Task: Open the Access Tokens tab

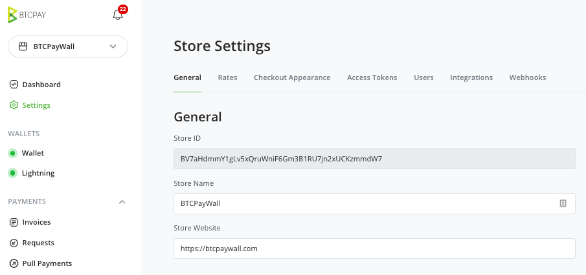Action: (x=372, y=77)
